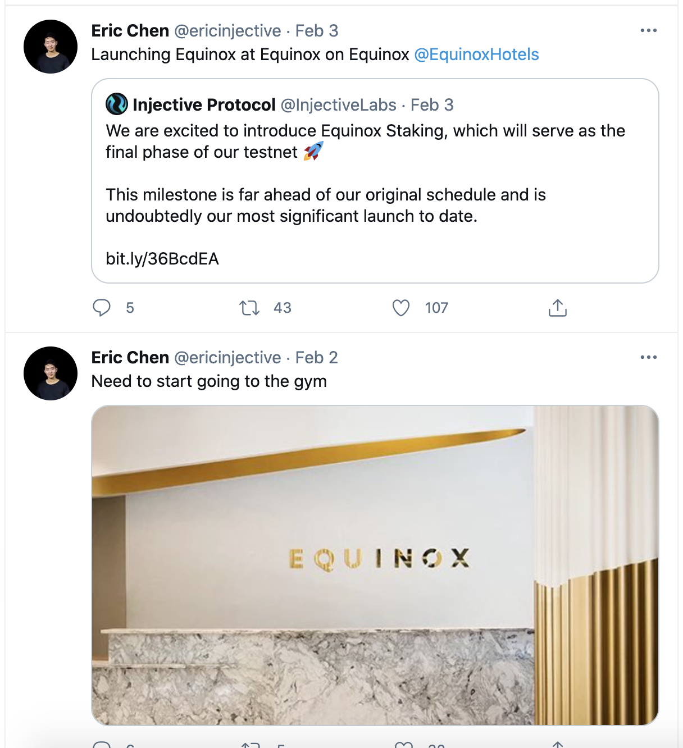
Task: Share the gym tweet
Action: tap(558, 745)
